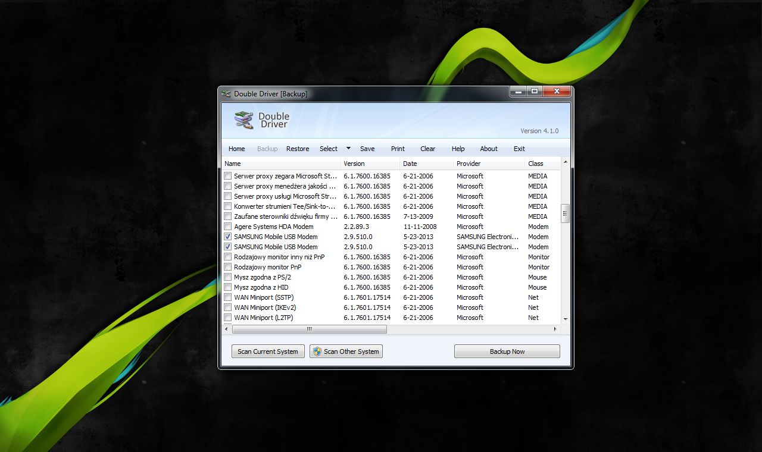Click Print in the toolbar
This screenshot has width=762, height=452.
[x=397, y=148]
